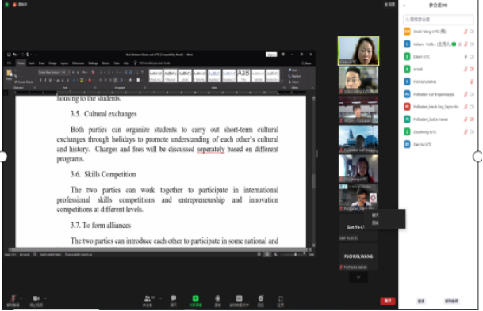Switch to the Word References tab

point(78,63)
